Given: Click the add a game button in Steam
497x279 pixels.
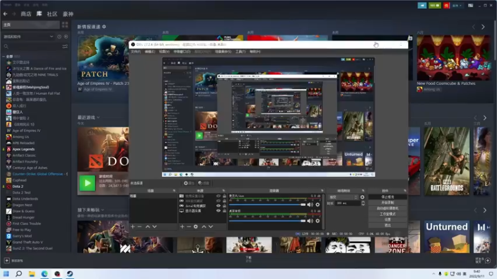Looking at the screenshot, I should pos(14,260).
